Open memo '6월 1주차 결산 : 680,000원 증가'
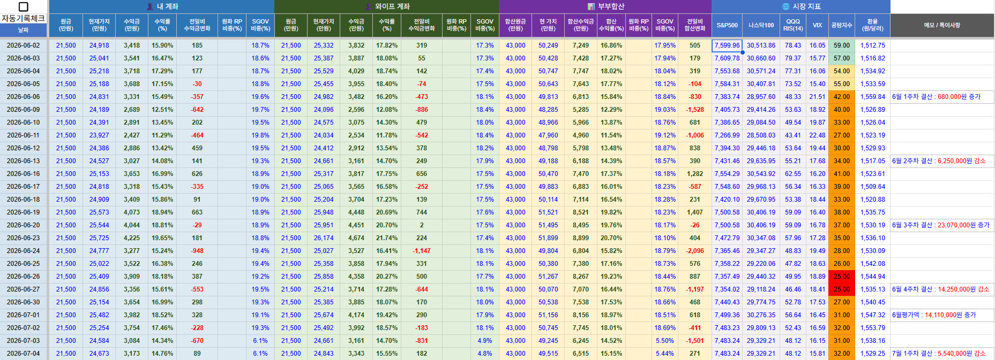Viewport: 995px width, 360px height. point(942,97)
